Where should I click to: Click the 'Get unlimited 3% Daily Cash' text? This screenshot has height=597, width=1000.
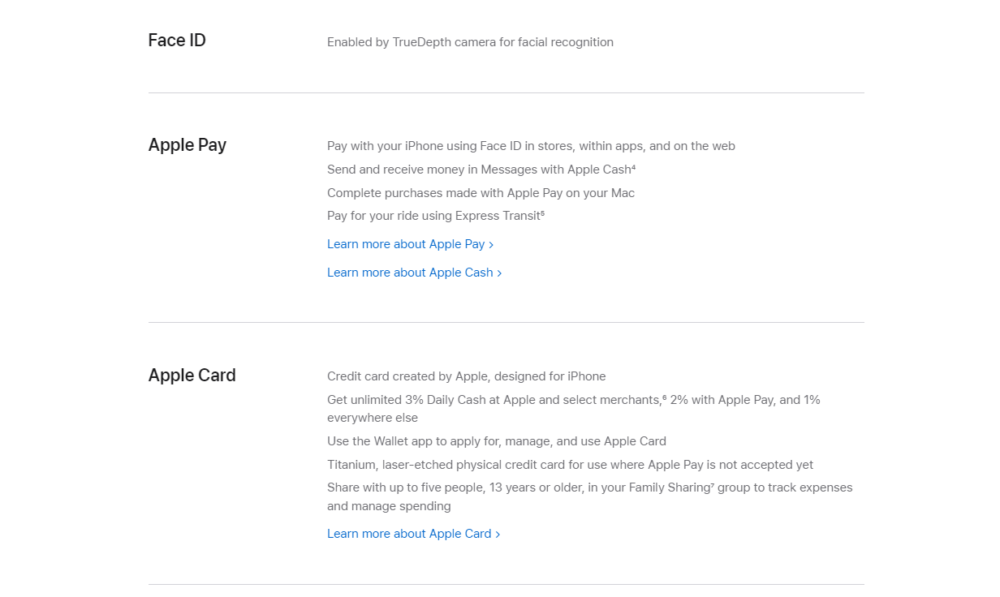(x=574, y=409)
